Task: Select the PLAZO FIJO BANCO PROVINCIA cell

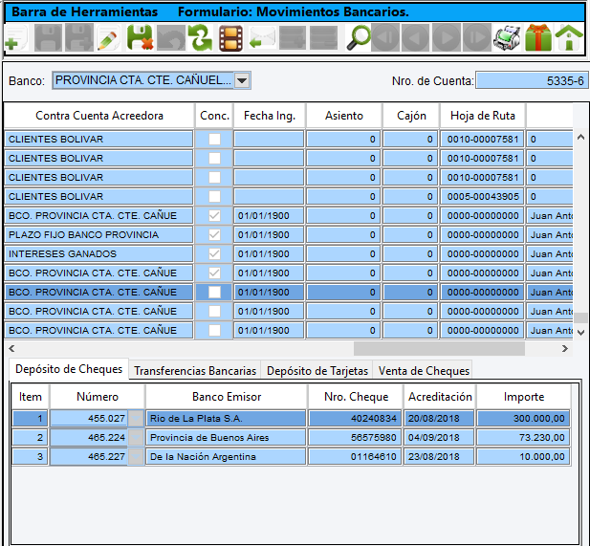Action: click(x=98, y=235)
